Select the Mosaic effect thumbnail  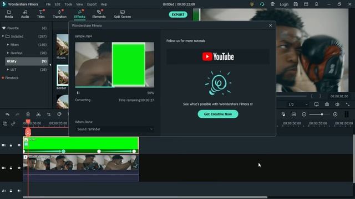click(63, 45)
